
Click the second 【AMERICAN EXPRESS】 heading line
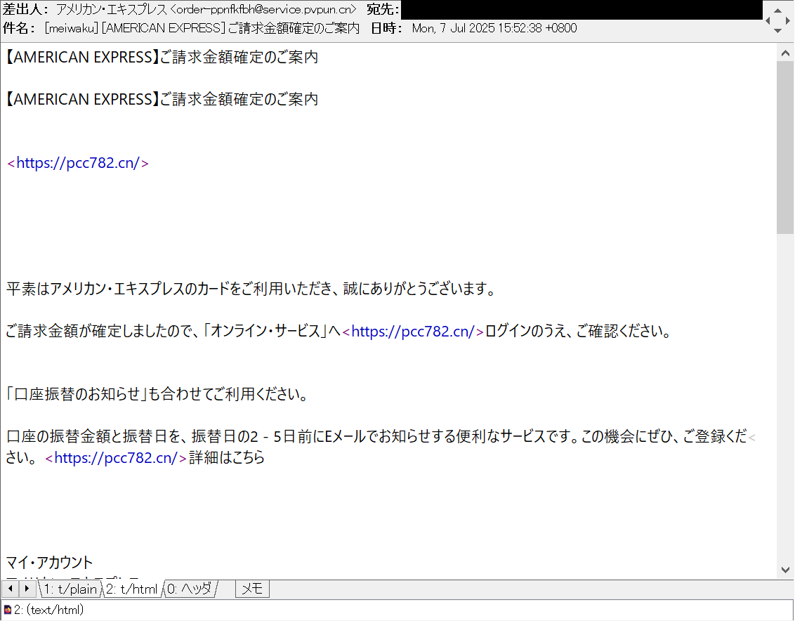[x=162, y=100]
